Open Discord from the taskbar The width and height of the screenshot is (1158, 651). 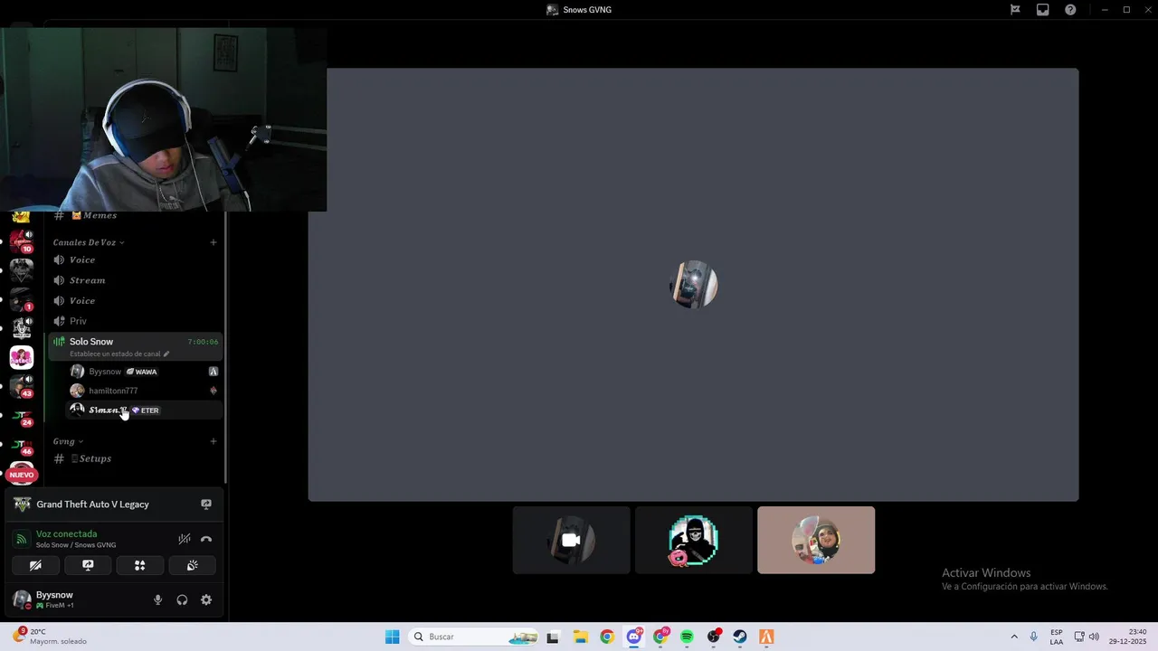(x=634, y=637)
